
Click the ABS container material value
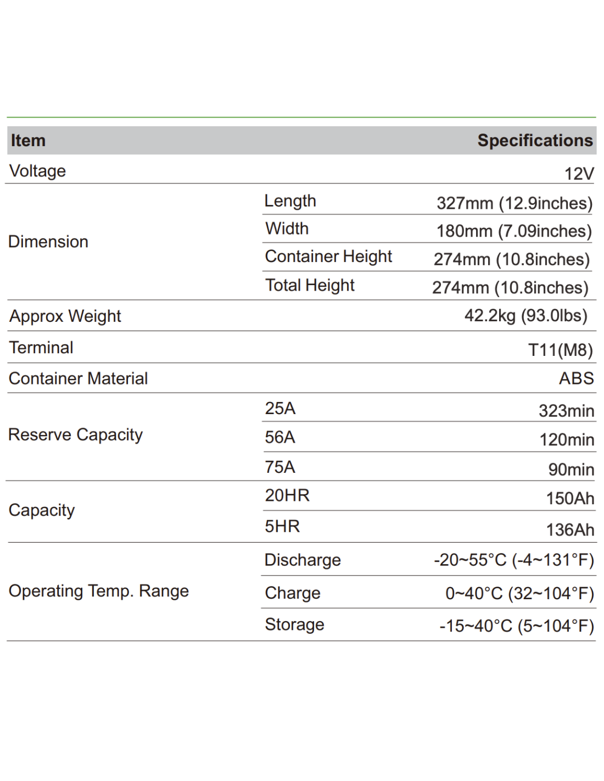[576, 378]
